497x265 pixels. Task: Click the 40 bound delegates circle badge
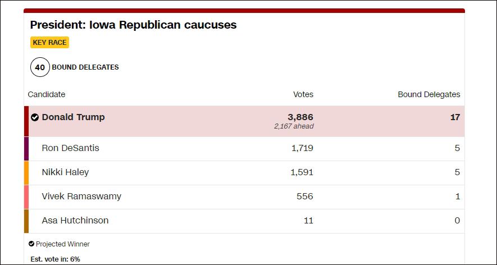click(x=40, y=67)
